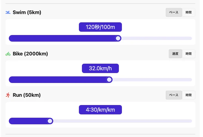Click the 120秒/100m swim pace label
This screenshot has height=137, width=203.
coord(100,27)
